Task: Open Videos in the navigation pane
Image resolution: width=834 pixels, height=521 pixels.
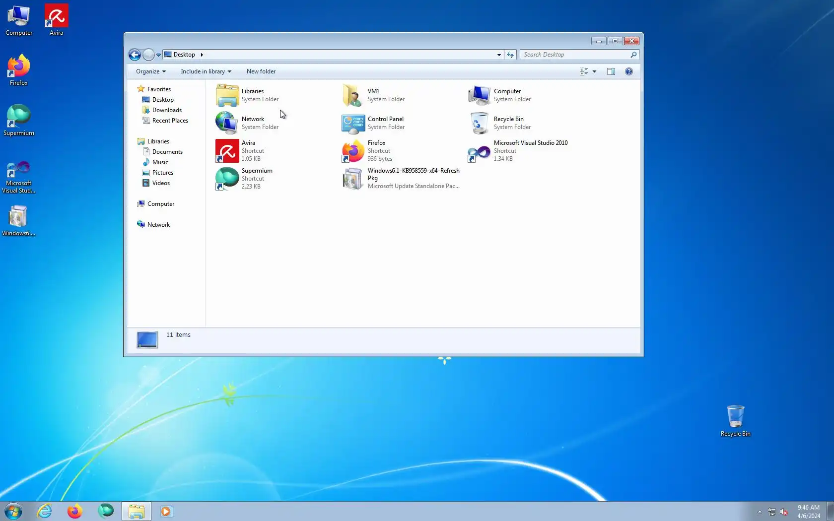Action: pos(161,183)
